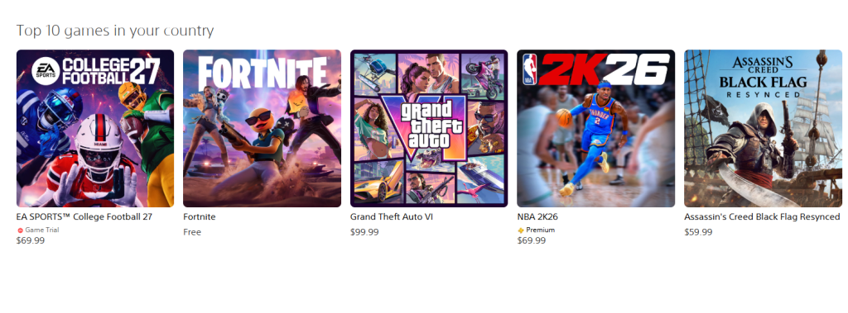Image resolution: width=848 pixels, height=313 pixels.
Task: Select the Grand Theft Auto VI cover image
Action: (x=429, y=129)
